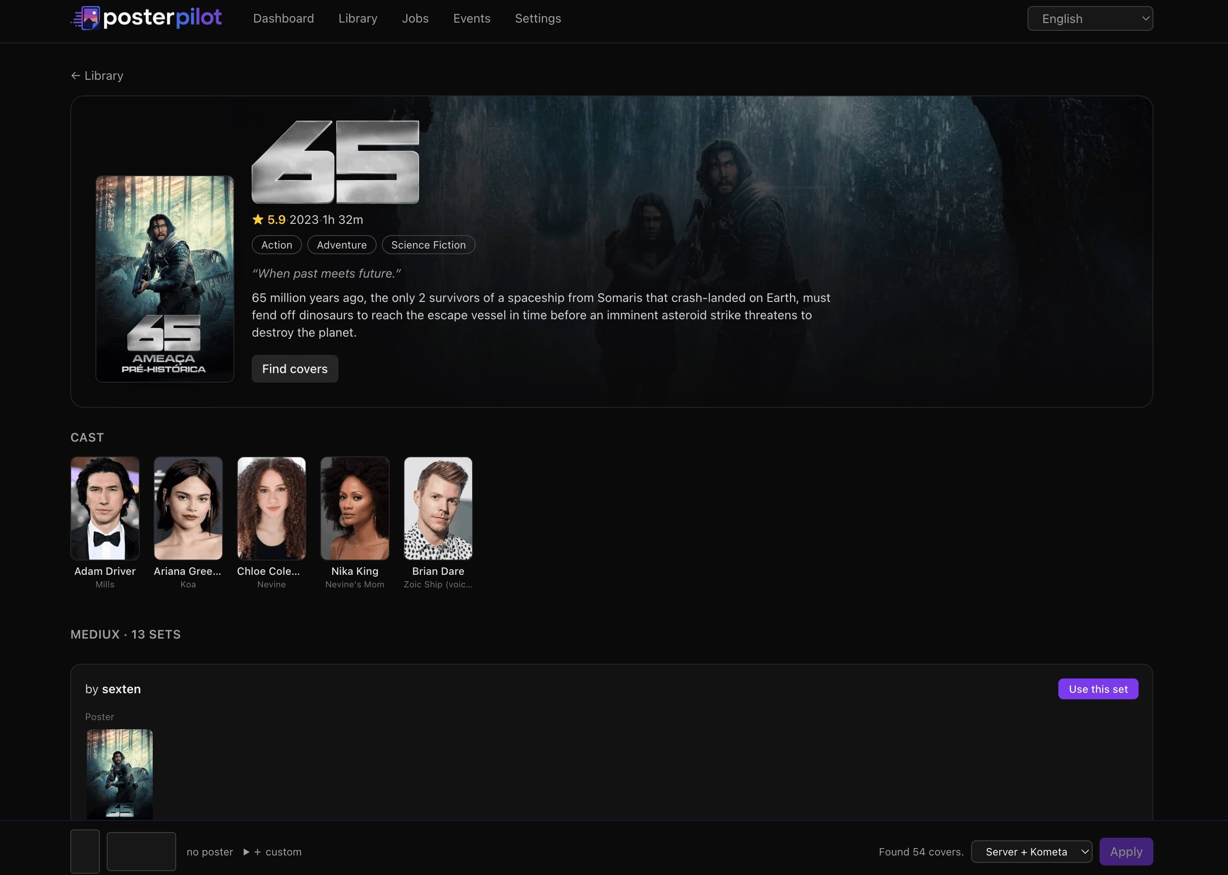Go back via the Library arrow link
Image resolution: width=1228 pixels, height=875 pixels.
[x=97, y=75]
